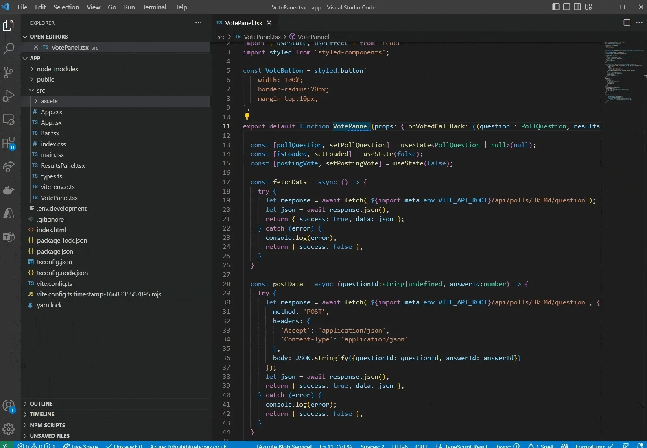Click the Ln 11, Col 32 indicator
This screenshot has width=647, height=448.
(x=336, y=446)
